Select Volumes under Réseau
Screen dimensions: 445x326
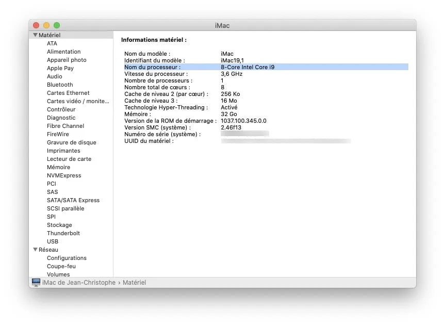[x=58, y=274]
